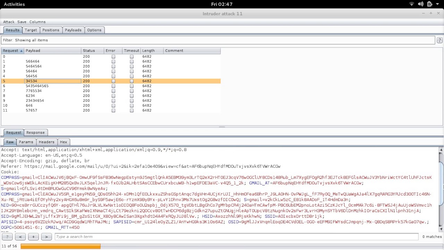
Task: Toggle Error checkbox for payload 566464
Action: (113, 61)
